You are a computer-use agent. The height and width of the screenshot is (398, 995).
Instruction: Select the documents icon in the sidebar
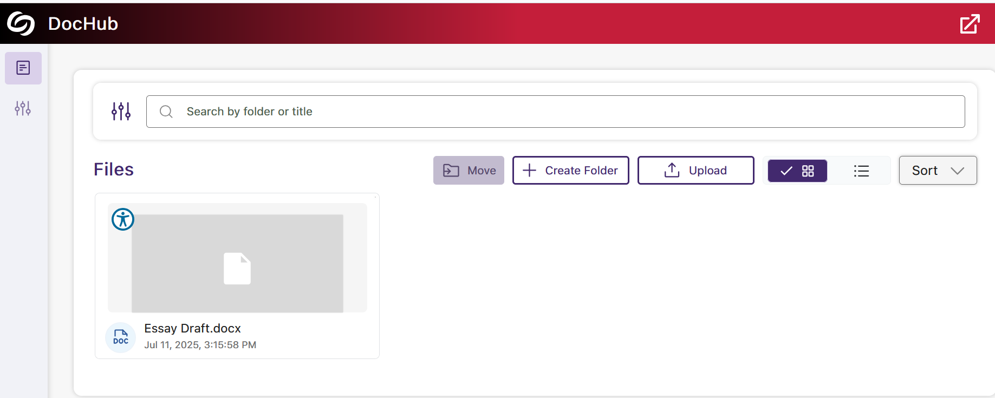click(x=23, y=68)
